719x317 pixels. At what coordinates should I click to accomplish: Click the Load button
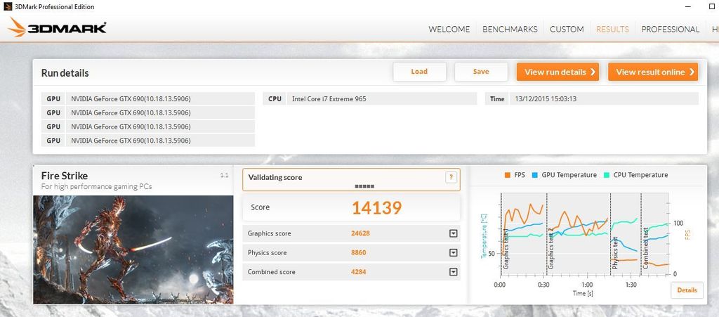click(x=419, y=72)
